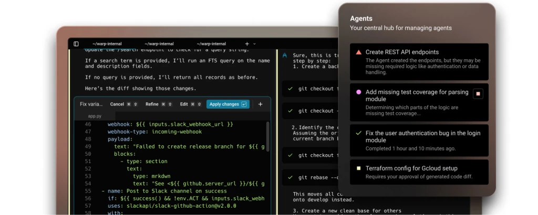Click line 47 'webhook-type: incoming-webhook'
538x215 pixels.
155,132
